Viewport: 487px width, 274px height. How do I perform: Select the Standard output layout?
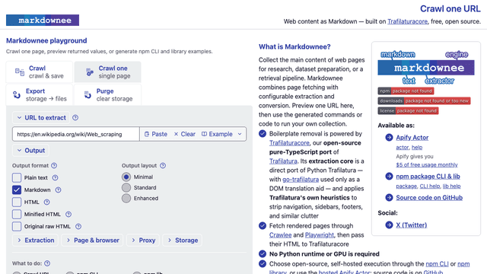(x=126, y=188)
